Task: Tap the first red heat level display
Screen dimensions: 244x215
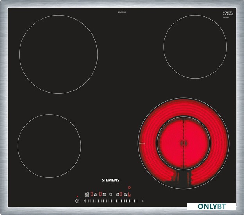Action: 92,194
